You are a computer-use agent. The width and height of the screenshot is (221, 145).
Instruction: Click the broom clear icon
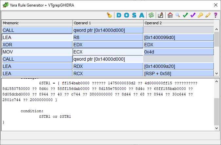[110, 15]
